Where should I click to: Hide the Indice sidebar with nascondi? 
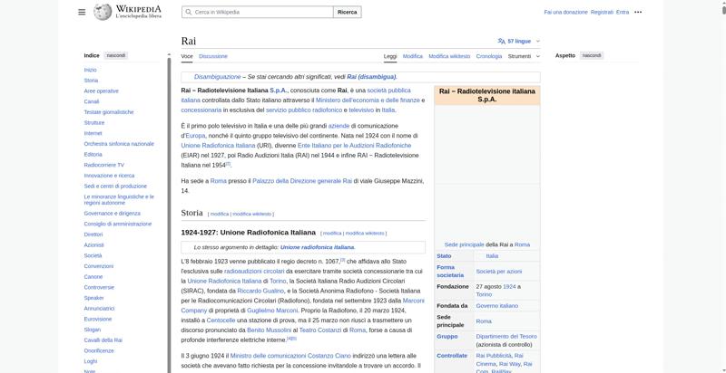coord(116,55)
